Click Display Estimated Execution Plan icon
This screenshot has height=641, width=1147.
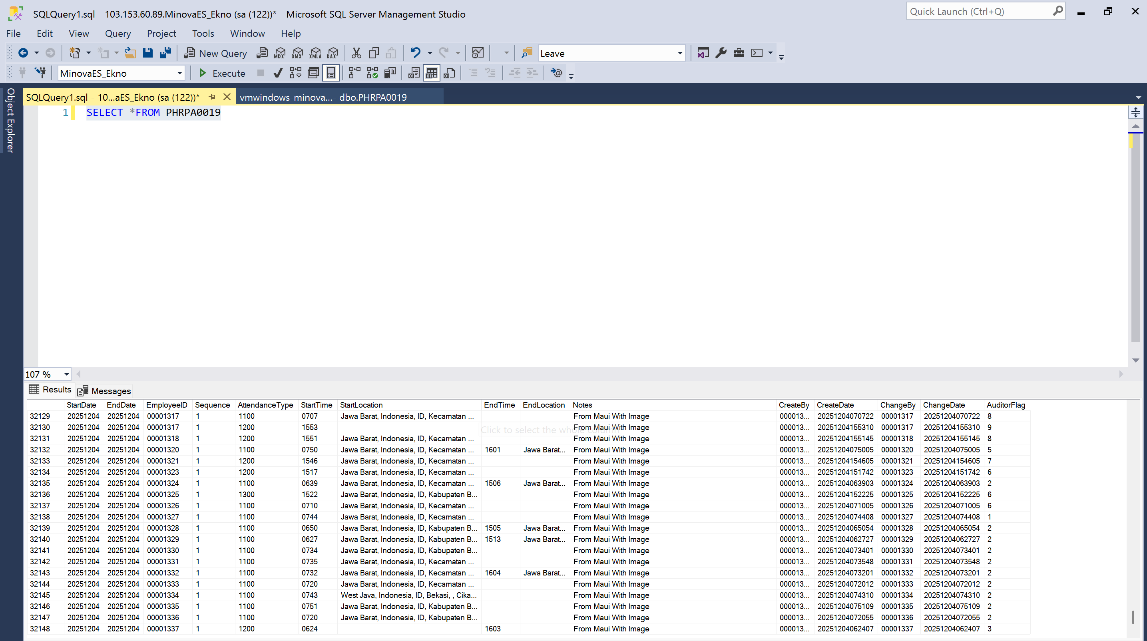click(x=296, y=73)
